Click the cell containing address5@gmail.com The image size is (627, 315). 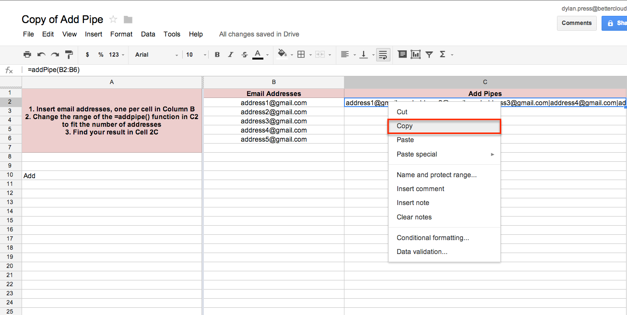click(274, 139)
